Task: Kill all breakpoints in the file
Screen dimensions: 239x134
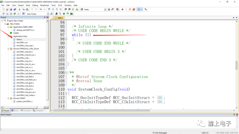Action: pos(134,9)
